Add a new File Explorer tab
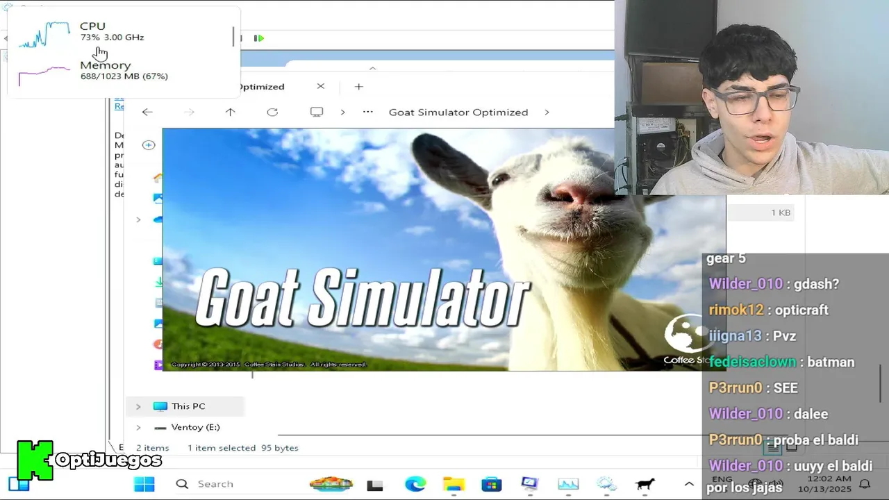 click(x=358, y=86)
